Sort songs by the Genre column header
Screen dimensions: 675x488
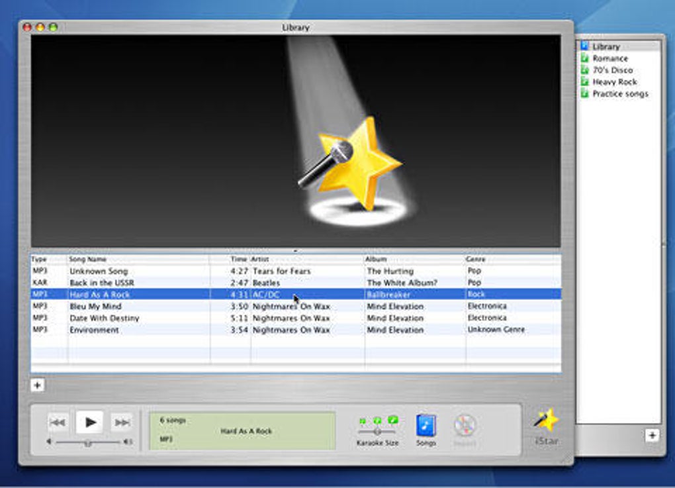(513, 259)
